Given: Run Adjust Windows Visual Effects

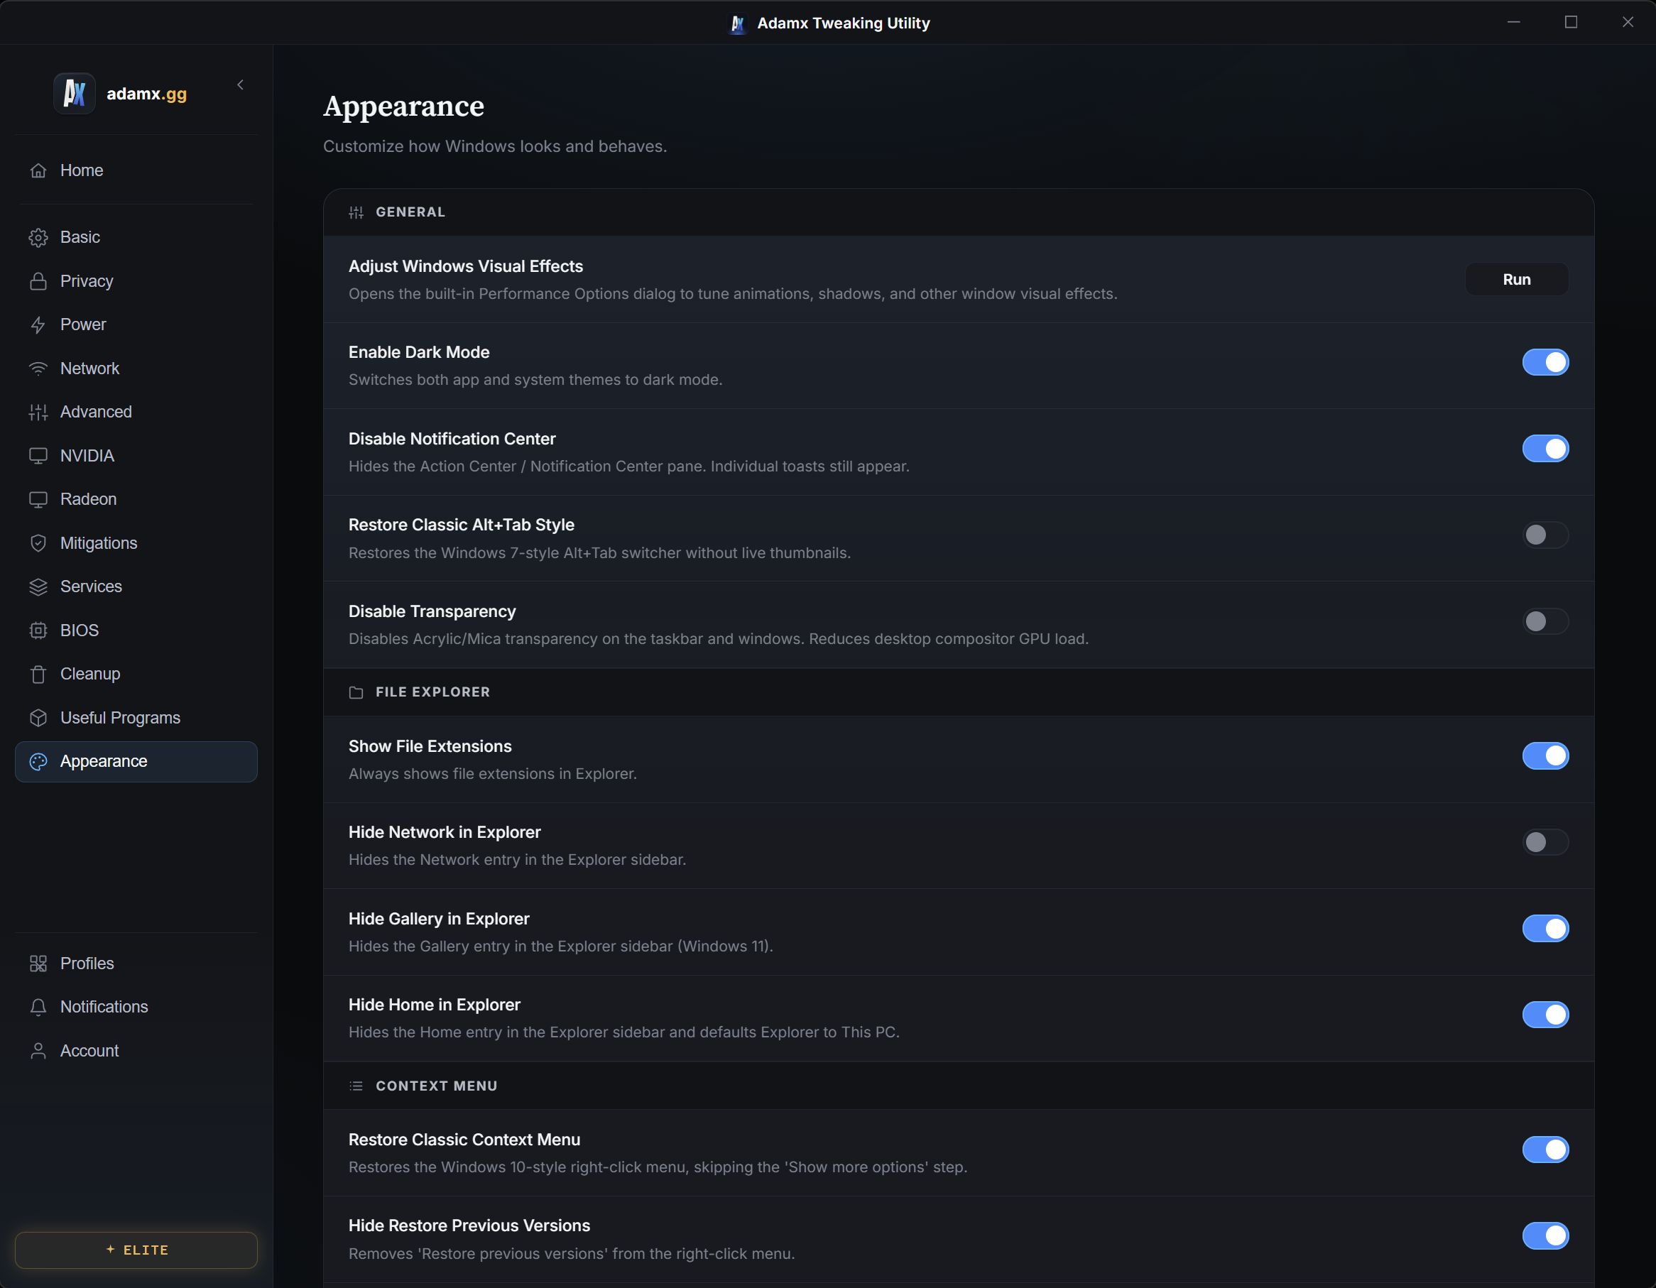Looking at the screenshot, I should (1517, 280).
